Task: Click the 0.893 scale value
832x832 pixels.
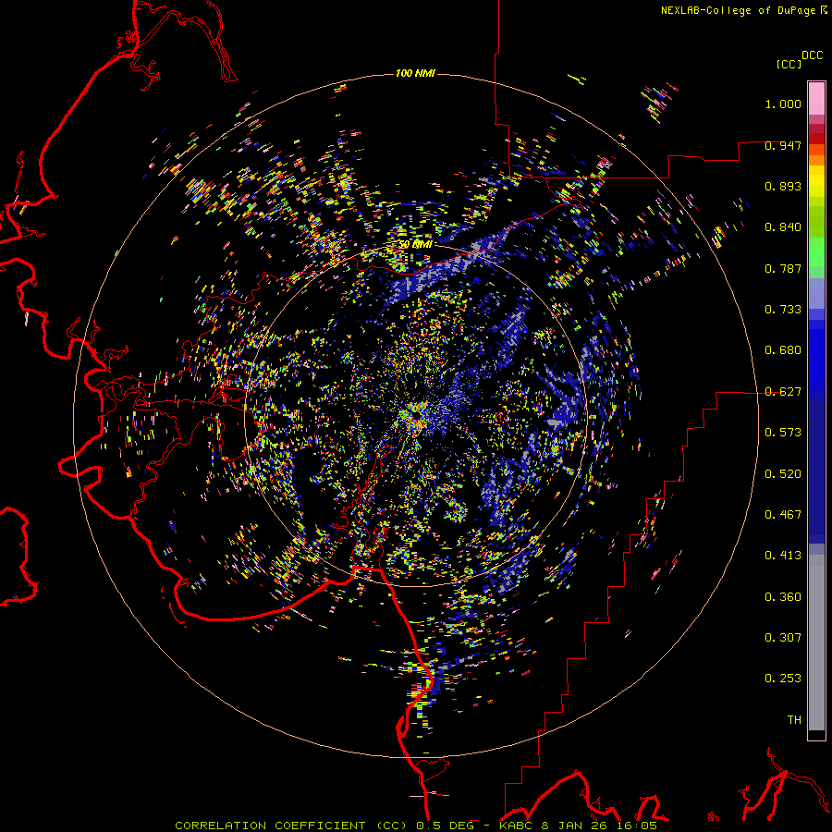Action: click(783, 186)
